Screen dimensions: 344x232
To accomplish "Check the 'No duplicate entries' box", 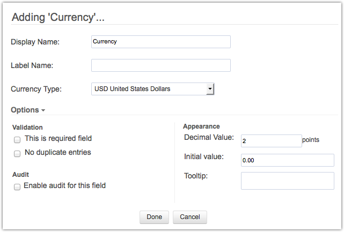I will [x=17, y=153].
